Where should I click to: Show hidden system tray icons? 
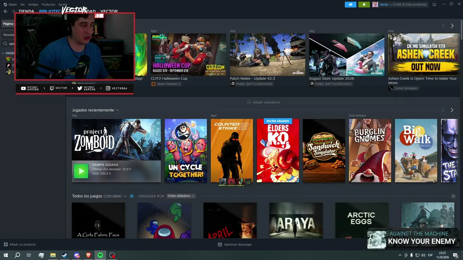coord(400,255)
